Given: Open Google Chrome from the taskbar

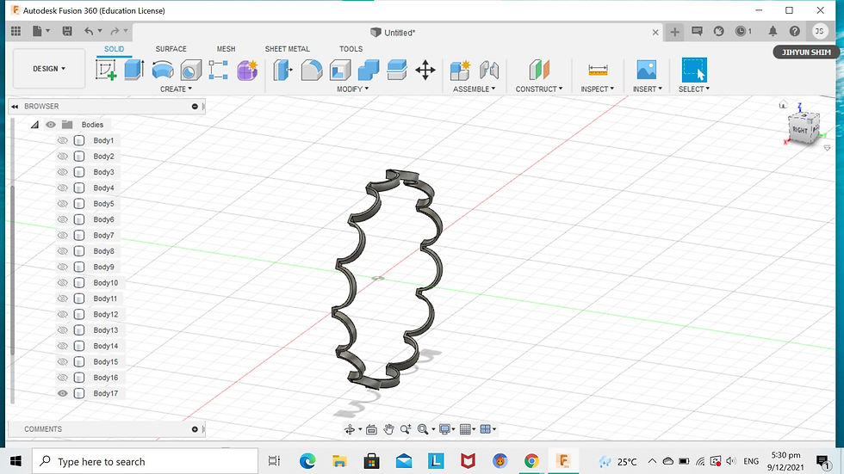Looking at the screenshot, I should click(532, 460).
